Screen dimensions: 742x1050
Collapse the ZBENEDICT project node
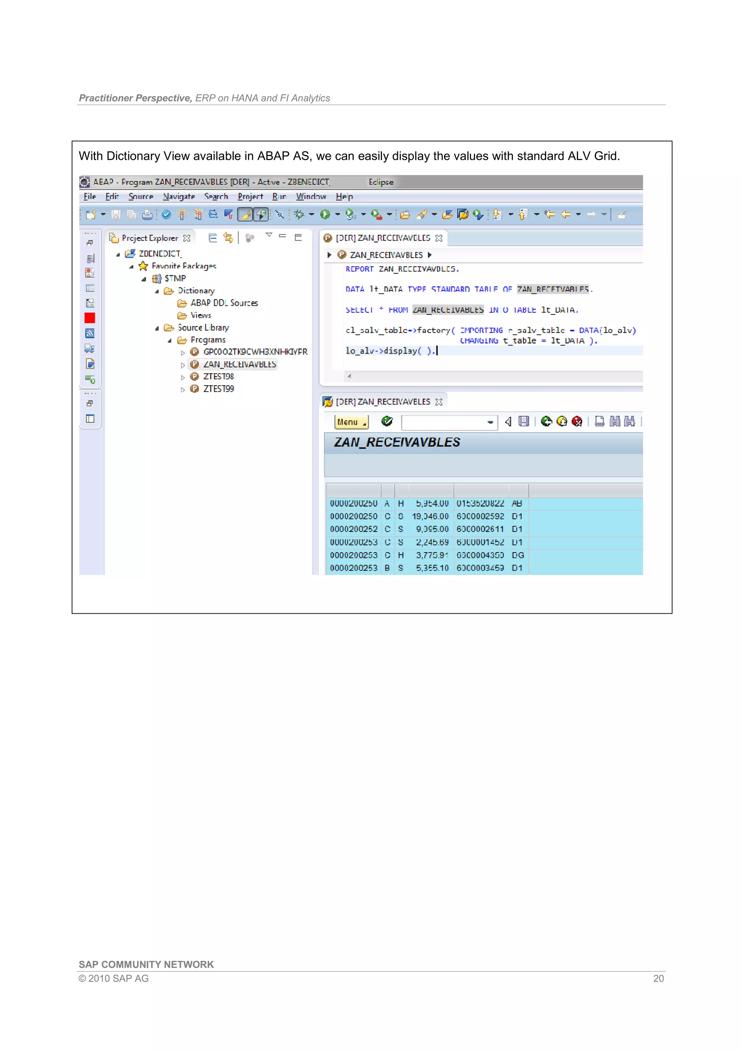118,254
